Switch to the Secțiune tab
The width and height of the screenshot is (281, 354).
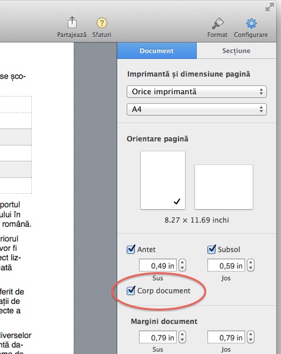point(236,51)
